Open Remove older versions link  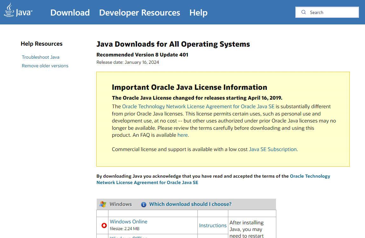45,66
